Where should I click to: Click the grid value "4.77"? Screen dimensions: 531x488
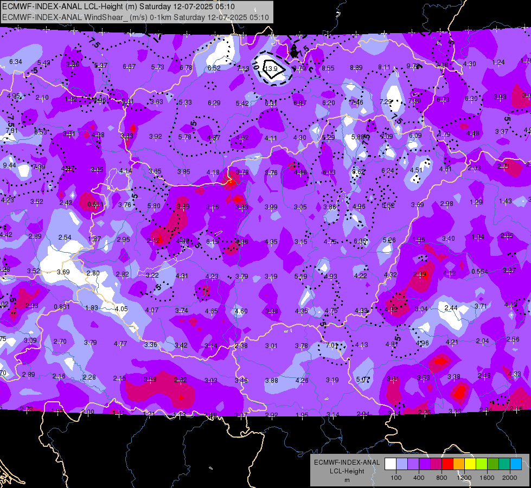tap(120, 344)
